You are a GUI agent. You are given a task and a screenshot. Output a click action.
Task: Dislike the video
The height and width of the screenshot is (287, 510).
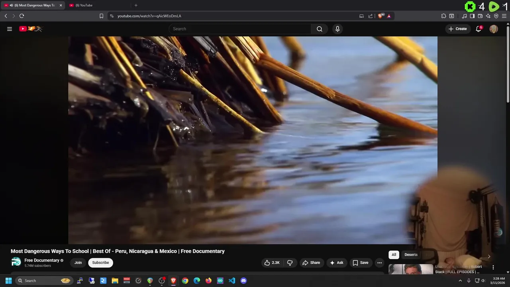[290, 263]
